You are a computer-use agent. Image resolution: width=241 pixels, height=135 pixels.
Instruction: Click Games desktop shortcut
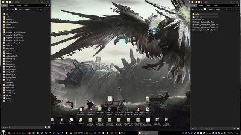[x=62, y=121]
